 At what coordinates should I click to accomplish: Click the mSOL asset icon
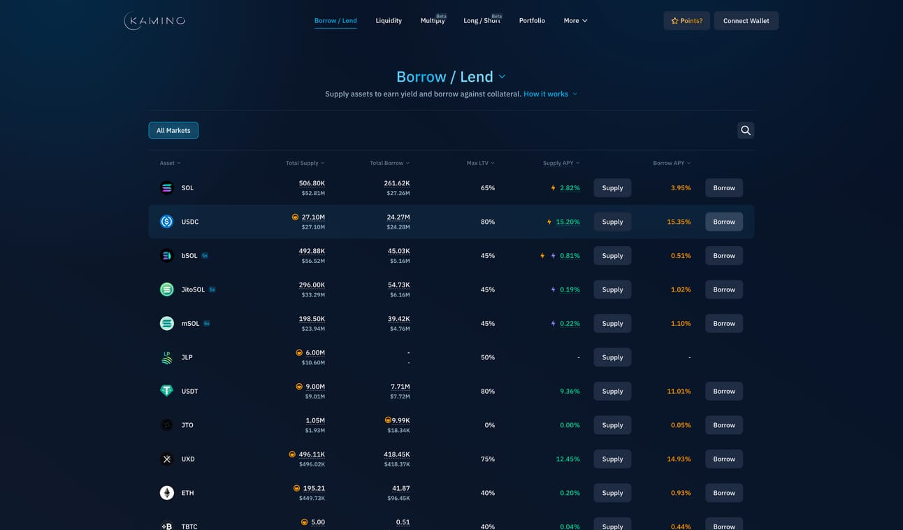coord(166,323)
